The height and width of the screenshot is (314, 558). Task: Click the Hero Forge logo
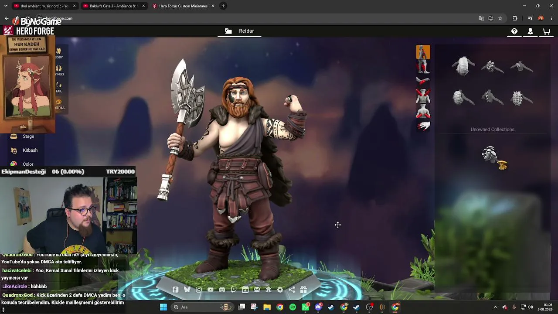pos(29,31)
